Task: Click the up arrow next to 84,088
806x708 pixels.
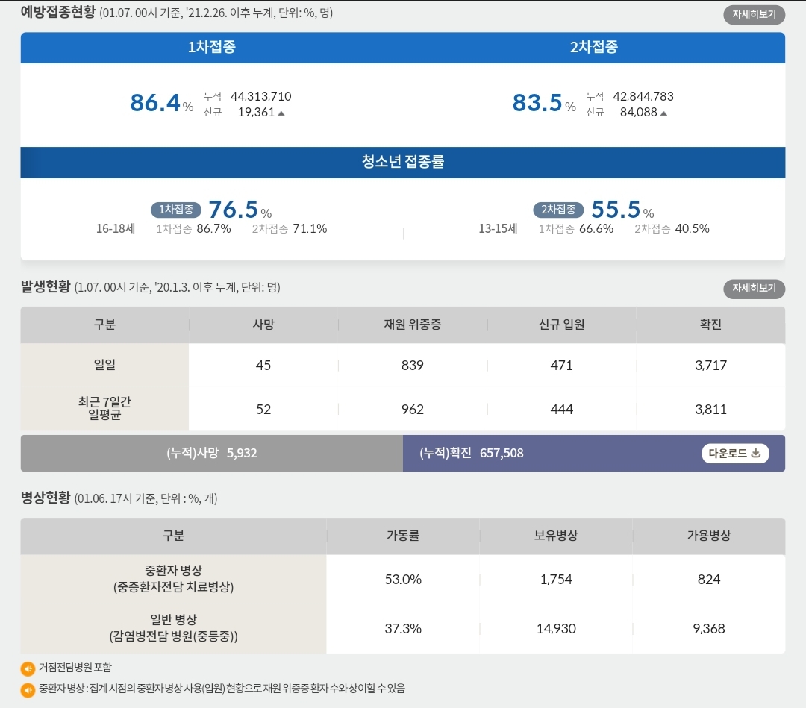Action: pos(663,113)
